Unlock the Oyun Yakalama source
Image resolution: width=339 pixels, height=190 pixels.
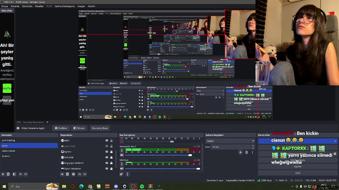click(111, 168)
